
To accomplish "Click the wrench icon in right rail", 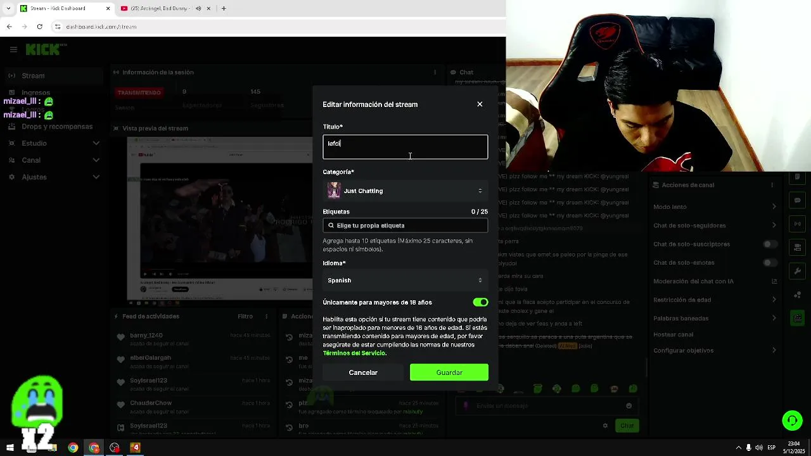I will point(798,271).
